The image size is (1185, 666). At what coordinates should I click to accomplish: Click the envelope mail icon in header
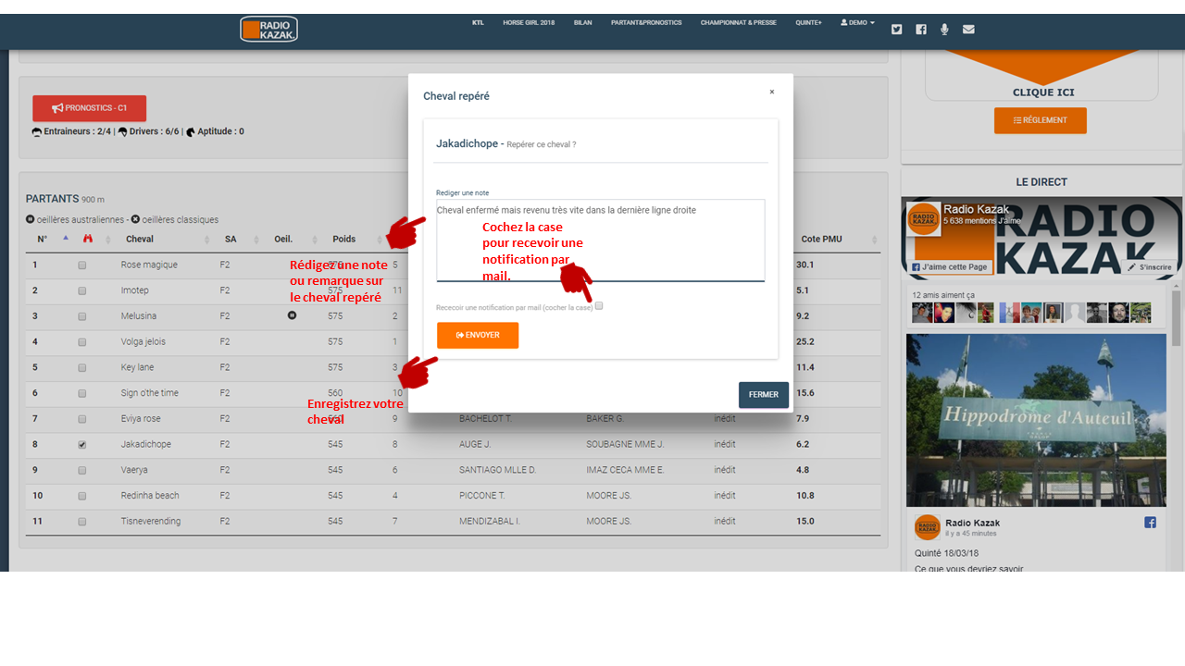(968, 29)
